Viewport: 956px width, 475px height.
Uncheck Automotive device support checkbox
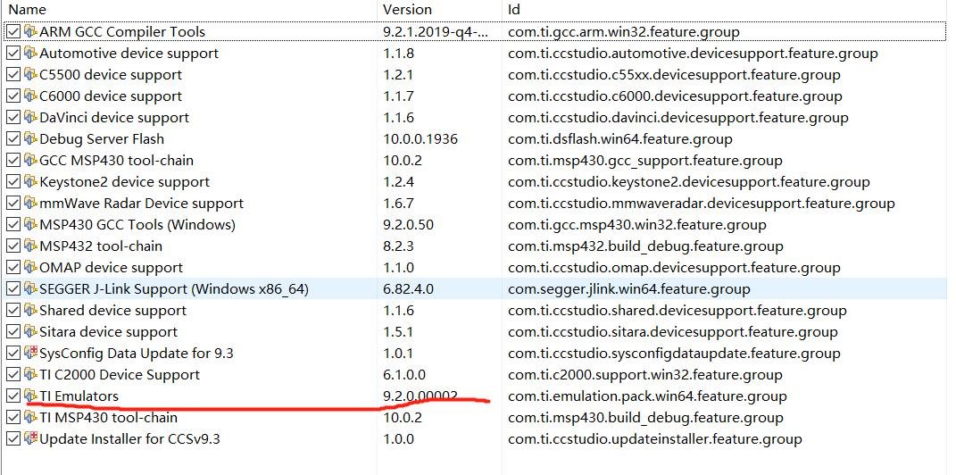pyautogui.click(x=12, y=53)
